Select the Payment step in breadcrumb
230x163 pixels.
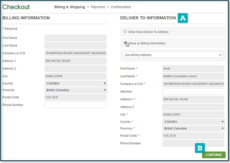[98, 7]
